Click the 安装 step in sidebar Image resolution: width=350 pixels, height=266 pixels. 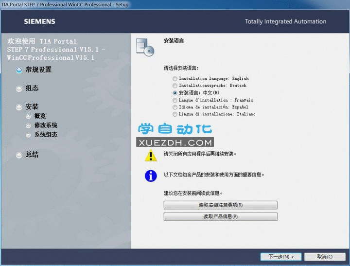tap(27, 107)
